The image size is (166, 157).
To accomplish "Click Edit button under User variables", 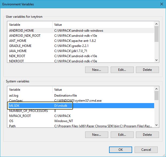I will coord(122,70).
